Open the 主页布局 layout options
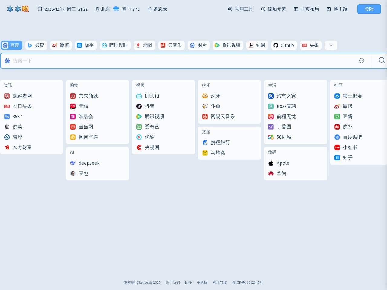Screen dimensions: 387x290 [x=306, y=9]
